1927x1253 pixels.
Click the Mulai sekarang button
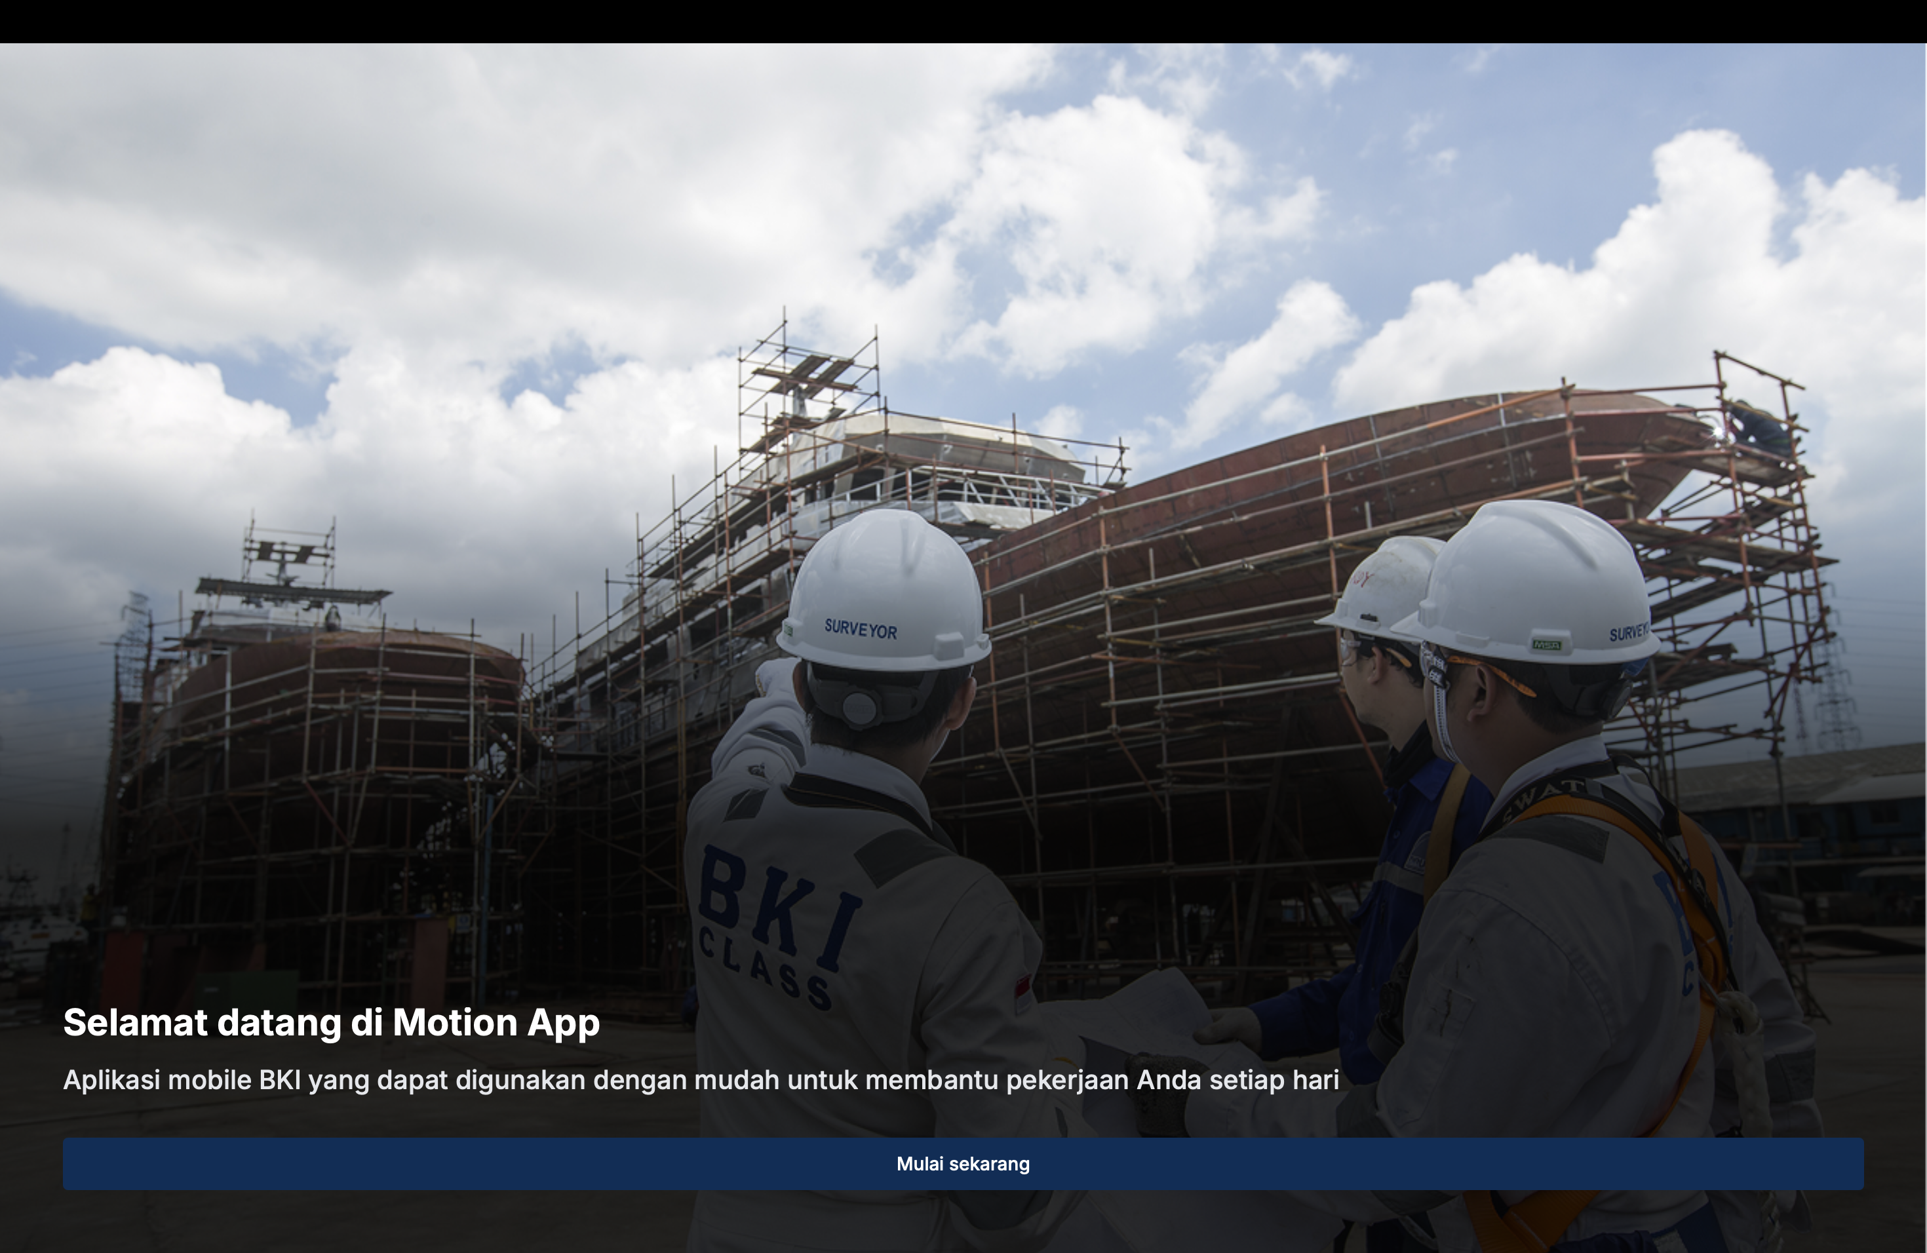[963, 1163]
